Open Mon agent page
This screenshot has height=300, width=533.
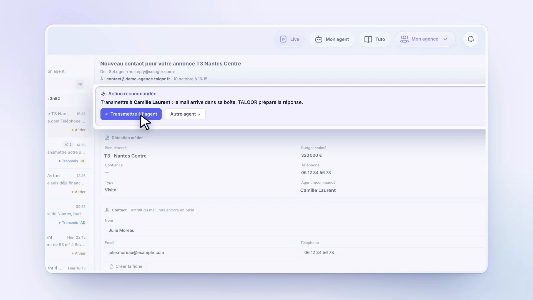pos(332,39)
